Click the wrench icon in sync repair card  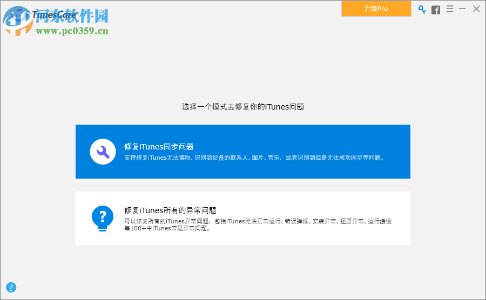[x=103, y=152]
